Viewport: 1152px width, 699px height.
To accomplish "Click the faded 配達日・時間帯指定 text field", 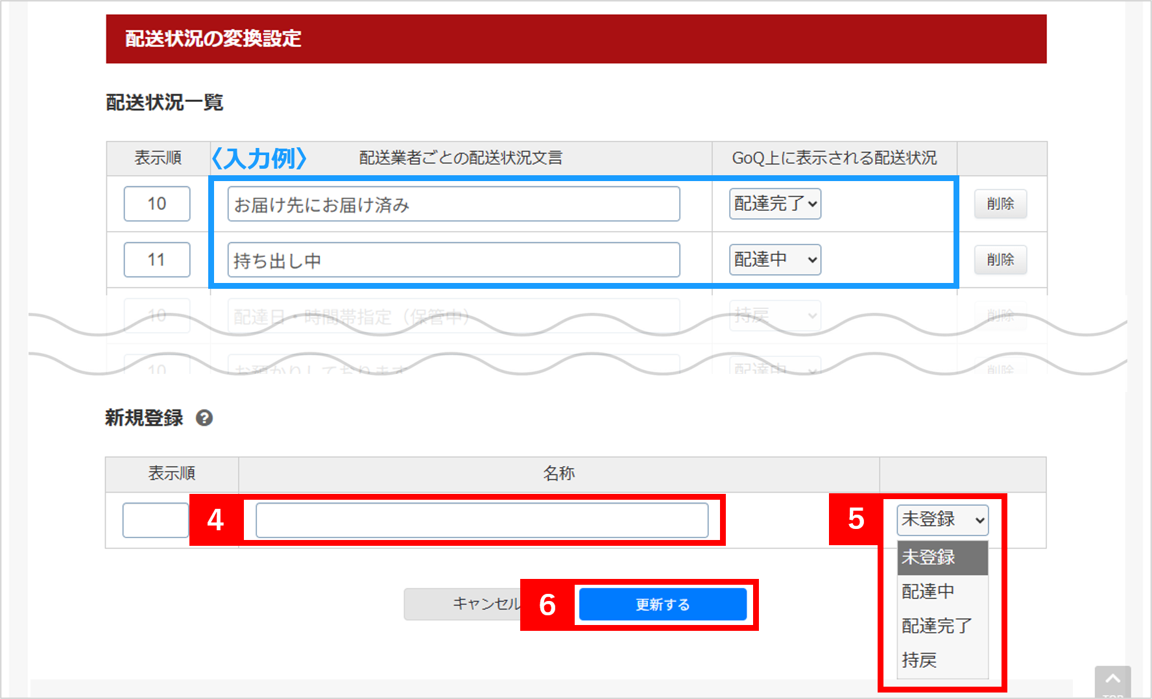I will [x=453, y=317].
